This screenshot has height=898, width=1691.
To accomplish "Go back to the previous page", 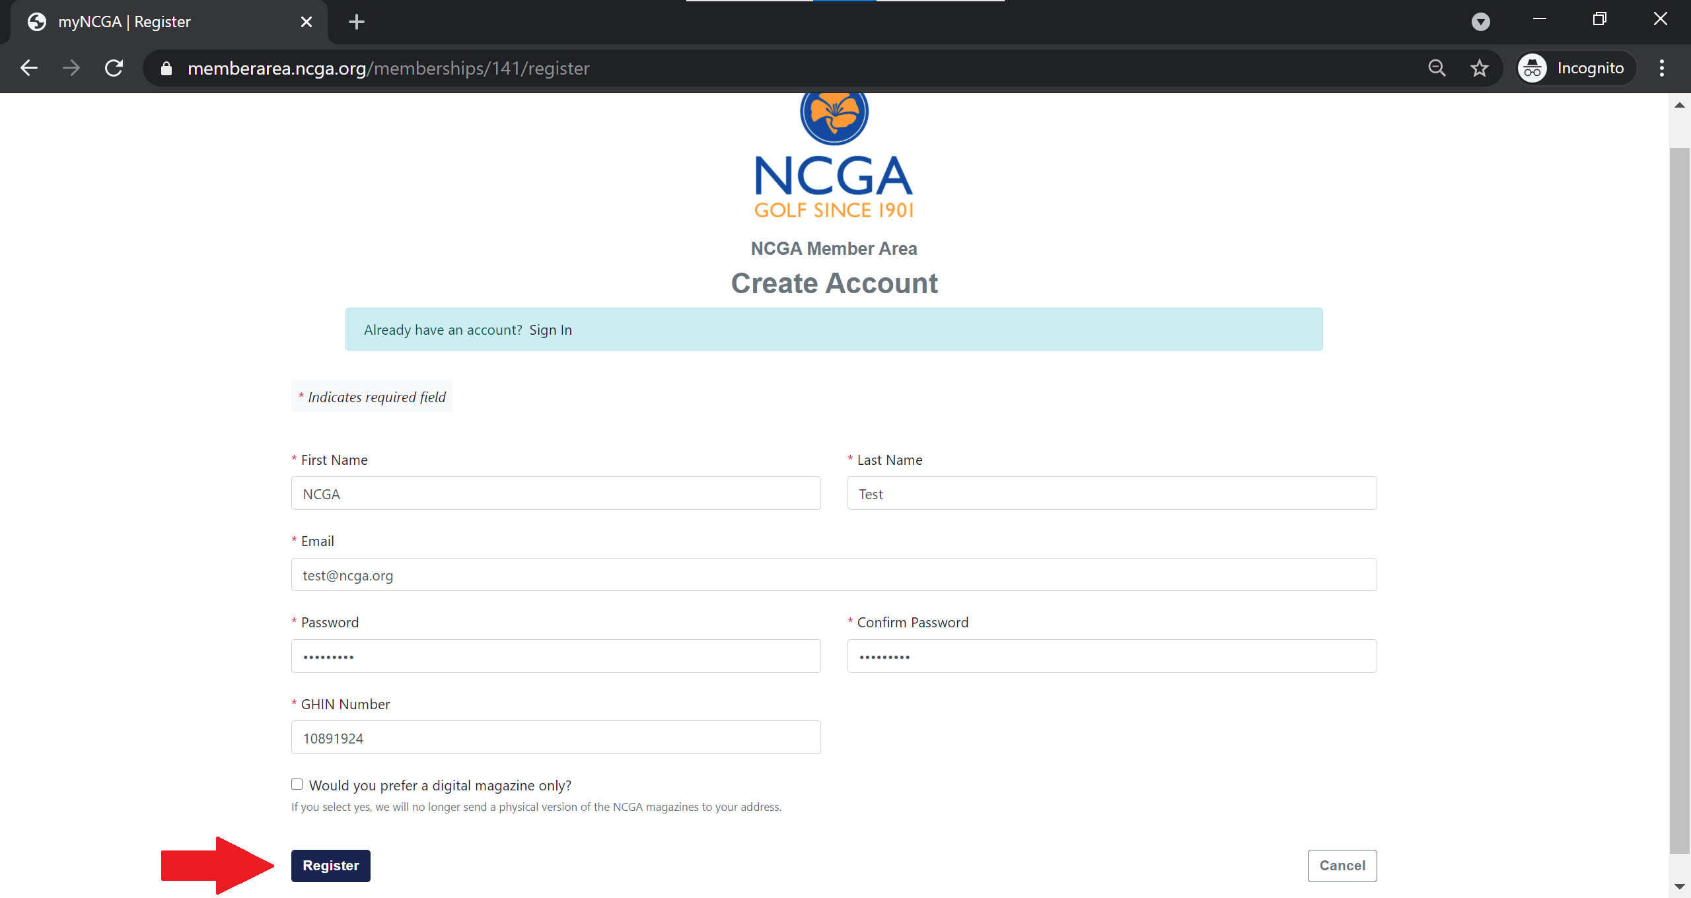I will [29, 68].
